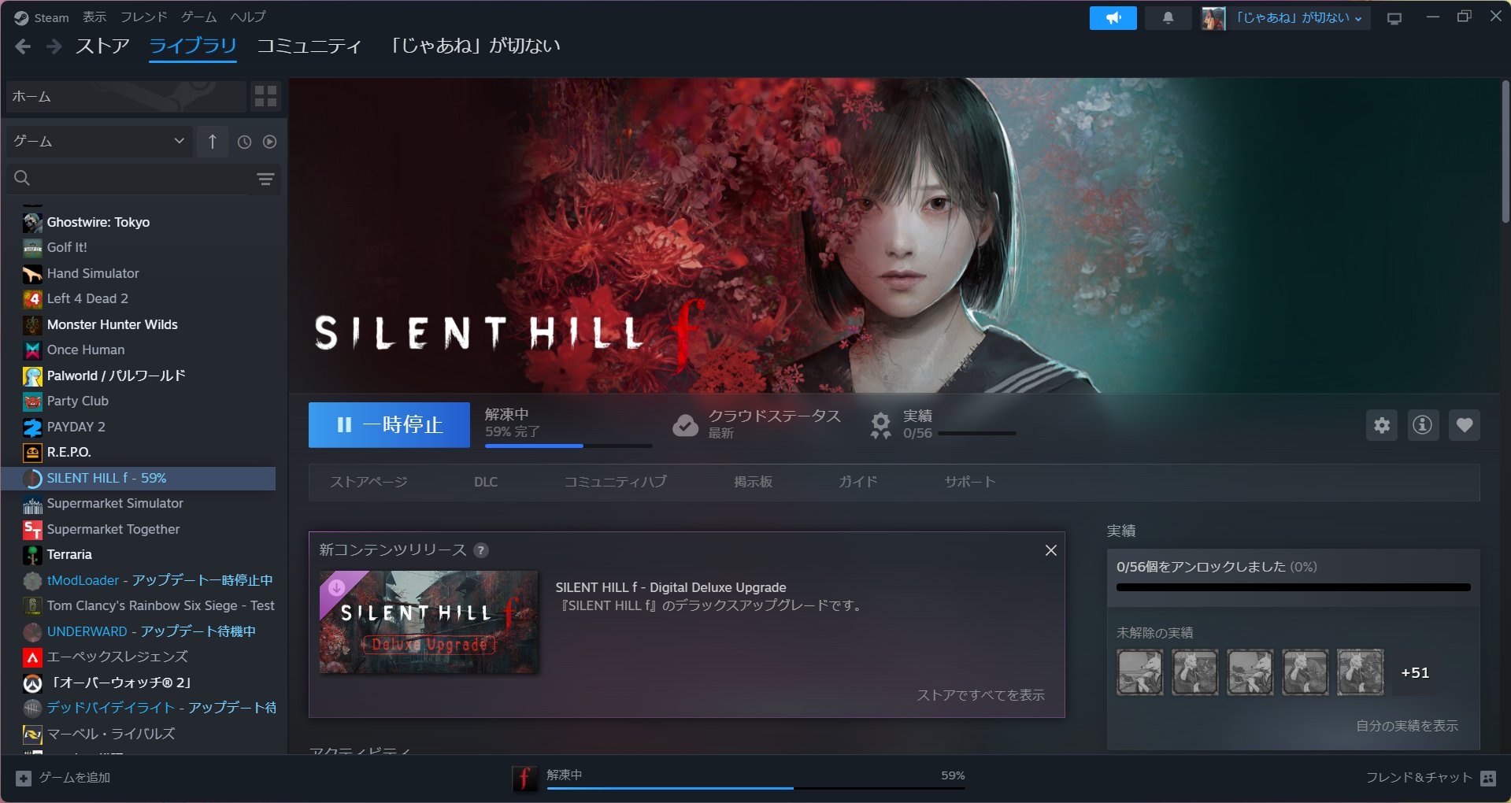Open the DLC link
Image resolution: width=1511 pixels, height=803 pixels.
coord(485,482)
